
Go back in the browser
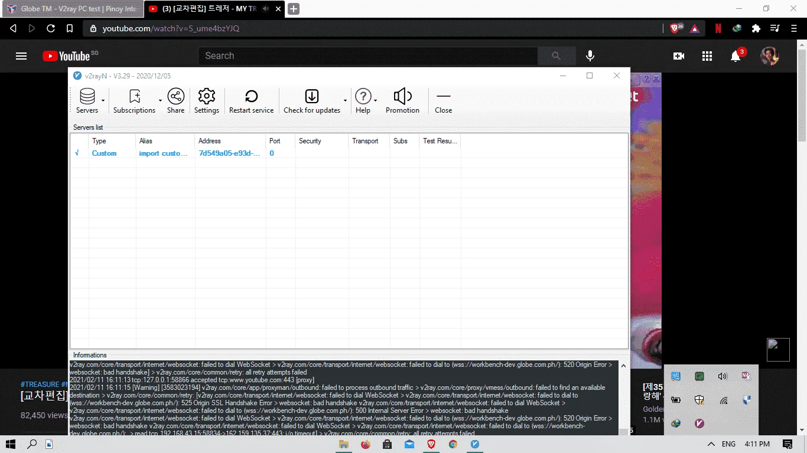click(x=13, y=28)
